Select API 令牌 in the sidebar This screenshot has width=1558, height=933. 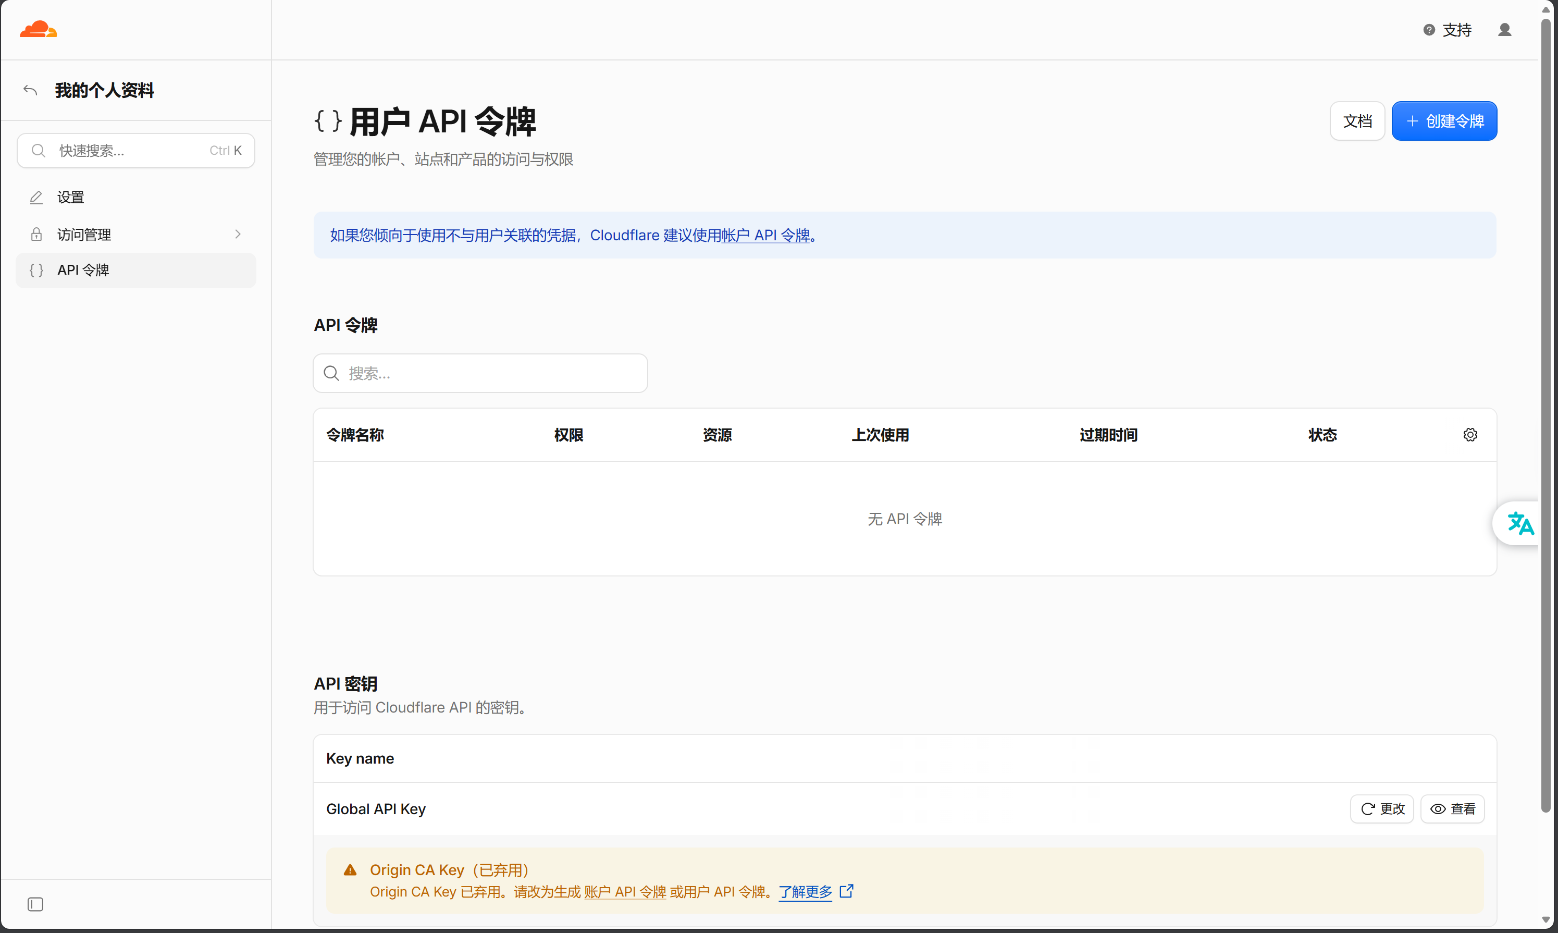136,271
